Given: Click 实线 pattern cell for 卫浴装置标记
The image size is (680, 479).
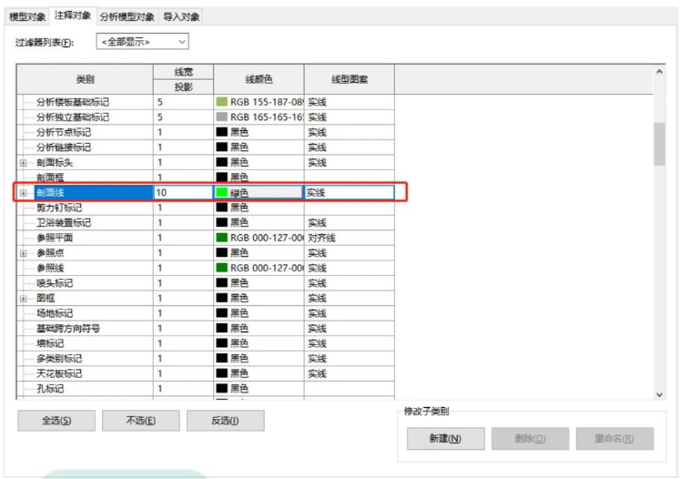Looking at the screenshot, I should point(350,222).
